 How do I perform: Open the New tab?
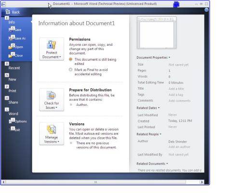(x=13, y=79)
